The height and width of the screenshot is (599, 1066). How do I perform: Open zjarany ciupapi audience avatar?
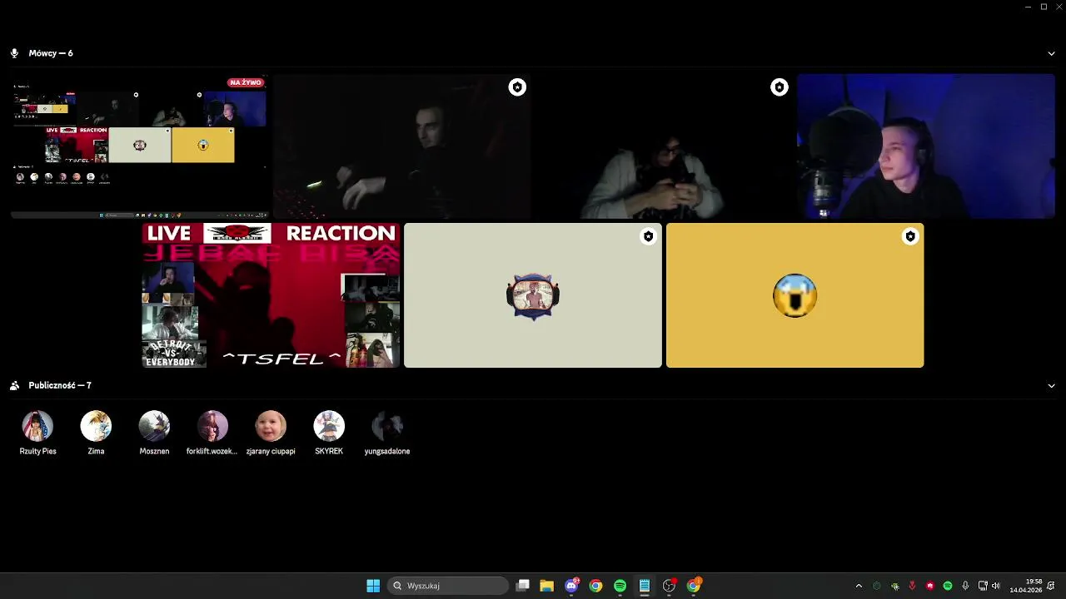pos(271,426)
